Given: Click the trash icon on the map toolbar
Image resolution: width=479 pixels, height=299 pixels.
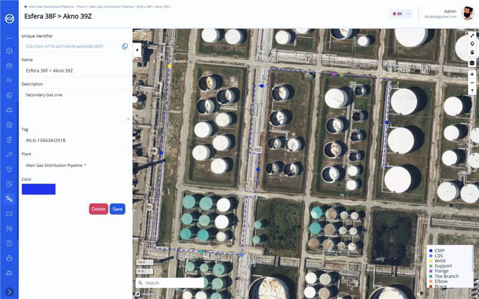Looking at the screenshot, I should pyautogui.click(x=472, y=53).
